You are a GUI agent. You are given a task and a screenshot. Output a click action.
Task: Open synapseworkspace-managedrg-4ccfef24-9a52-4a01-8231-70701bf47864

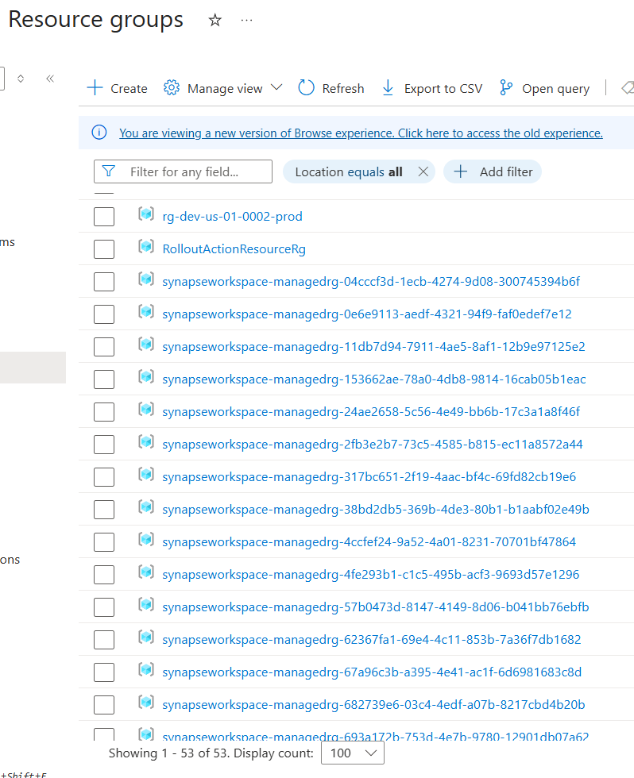[x=369, y=541]
